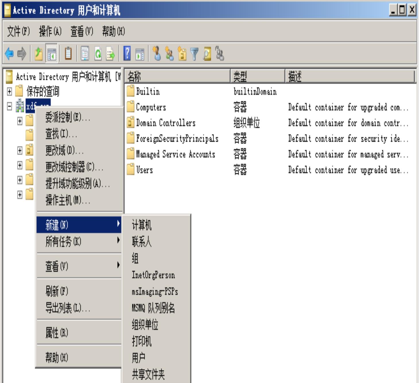Click the 'Default container for domain contr...' description
The width and height of the screenshot is (419, 383).
[x=348, y=123]
